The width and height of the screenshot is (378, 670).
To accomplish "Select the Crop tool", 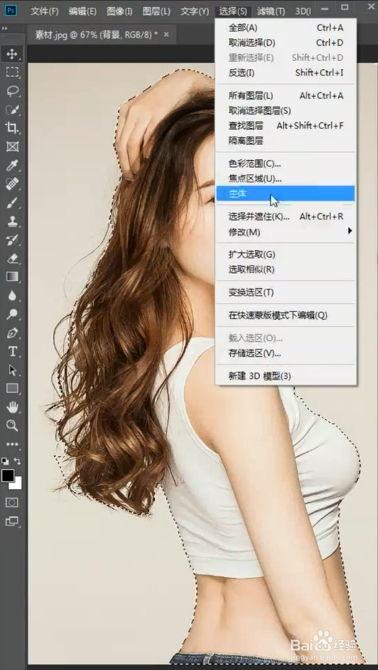I will [12, 128].
